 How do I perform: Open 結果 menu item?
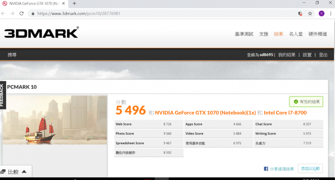click(x=278, y=34)
